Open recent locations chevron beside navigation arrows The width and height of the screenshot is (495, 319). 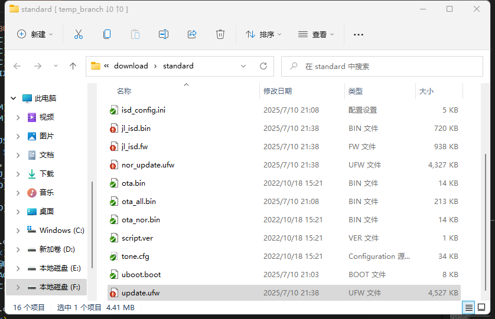tap(56, 66)
